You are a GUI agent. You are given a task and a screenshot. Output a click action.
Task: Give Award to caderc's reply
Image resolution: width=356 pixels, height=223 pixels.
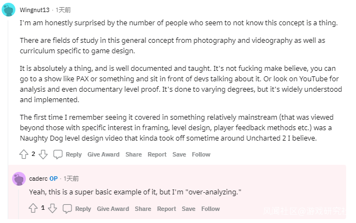coord(113,209)
